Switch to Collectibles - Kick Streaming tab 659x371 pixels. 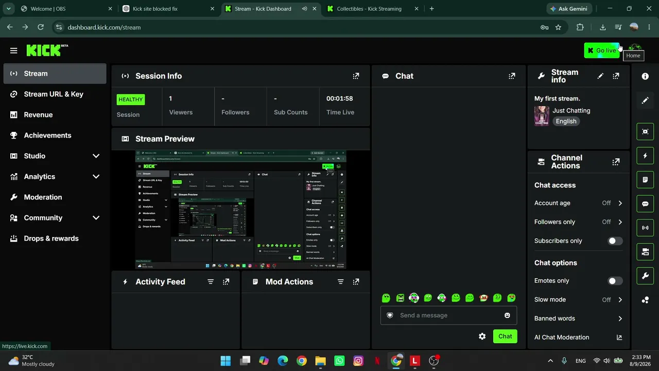point(373,9)
